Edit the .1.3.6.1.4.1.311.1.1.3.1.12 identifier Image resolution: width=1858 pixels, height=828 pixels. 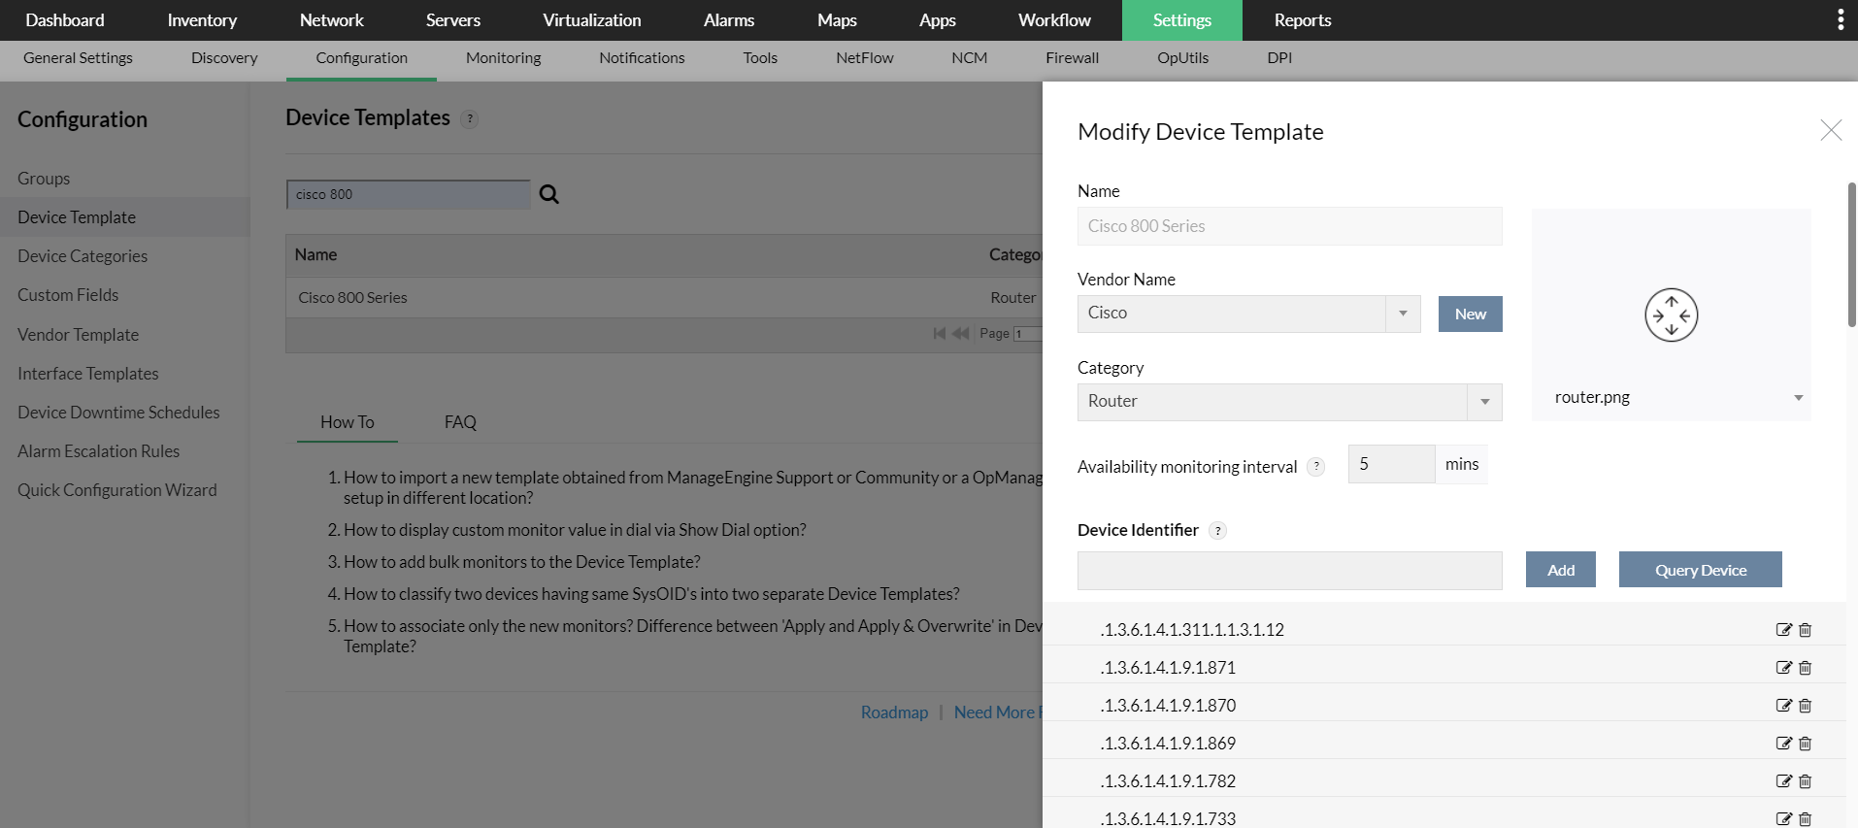[1783, 630]
